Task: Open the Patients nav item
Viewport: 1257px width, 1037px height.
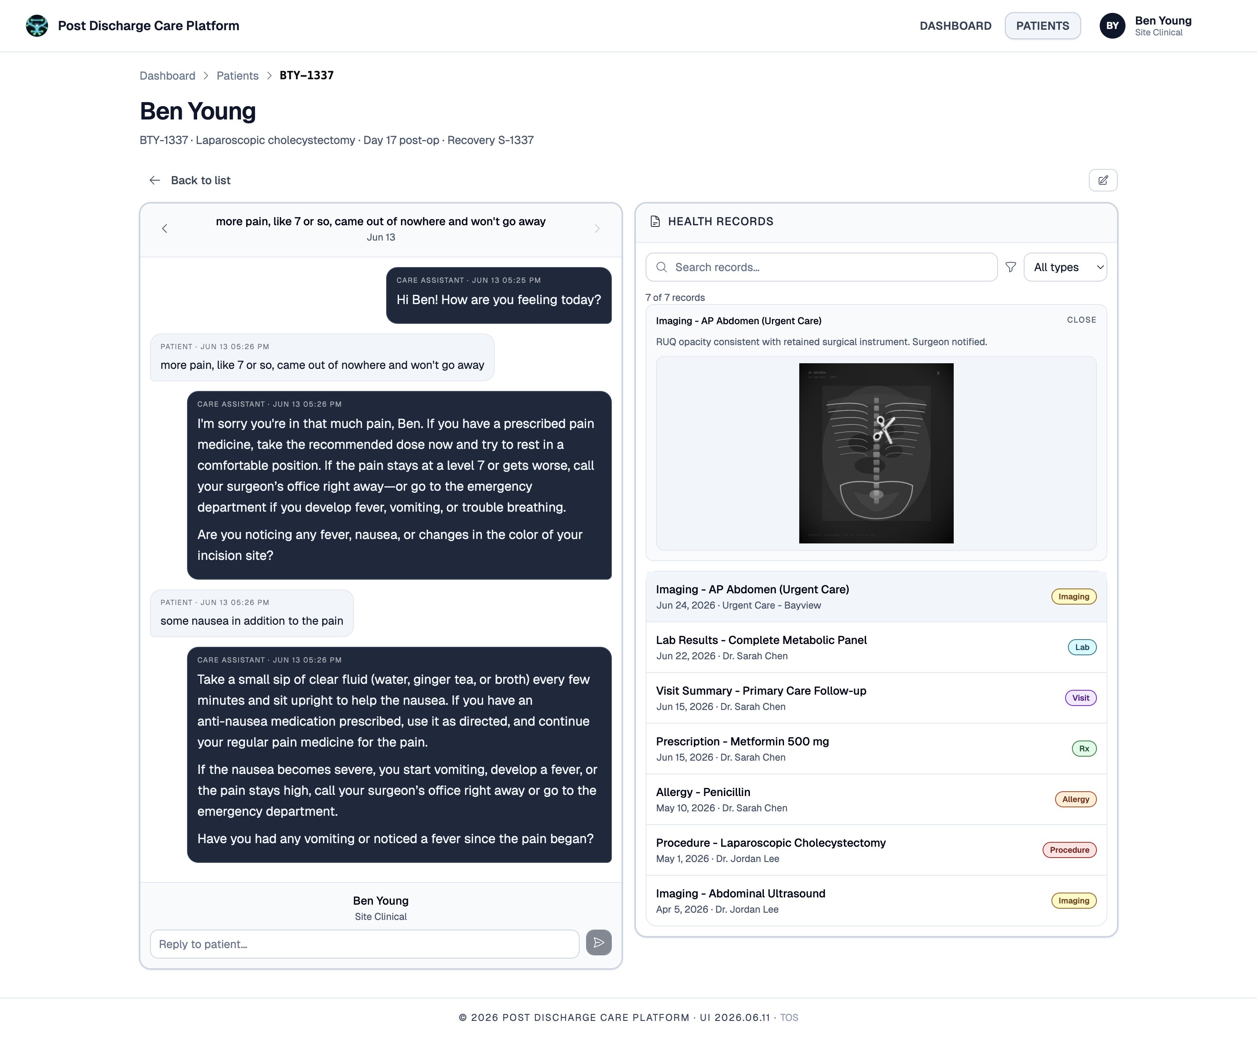Action: (x=1043, y=26)
